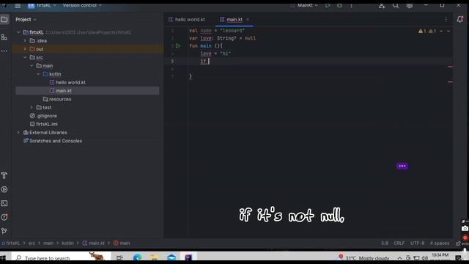Open File Explorer from taskbar
Screen dimensions: 469x264
click(x=154, y=257)
